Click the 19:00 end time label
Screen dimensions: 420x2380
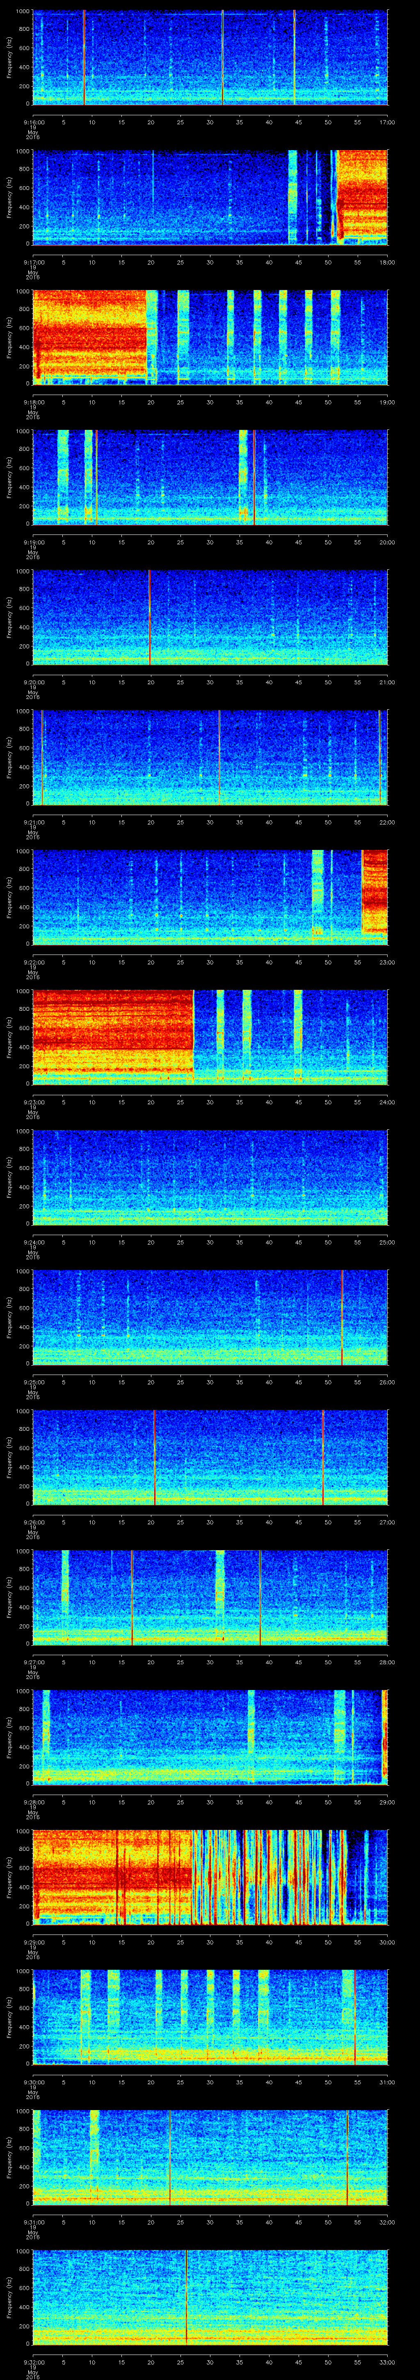pos(387,401)
